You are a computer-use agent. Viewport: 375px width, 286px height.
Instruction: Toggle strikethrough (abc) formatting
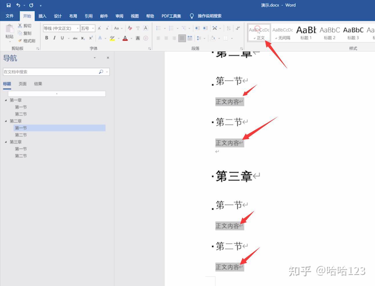point(75,38)
